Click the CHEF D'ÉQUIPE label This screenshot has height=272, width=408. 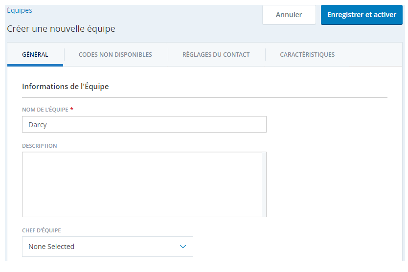[x=42, y=230]
